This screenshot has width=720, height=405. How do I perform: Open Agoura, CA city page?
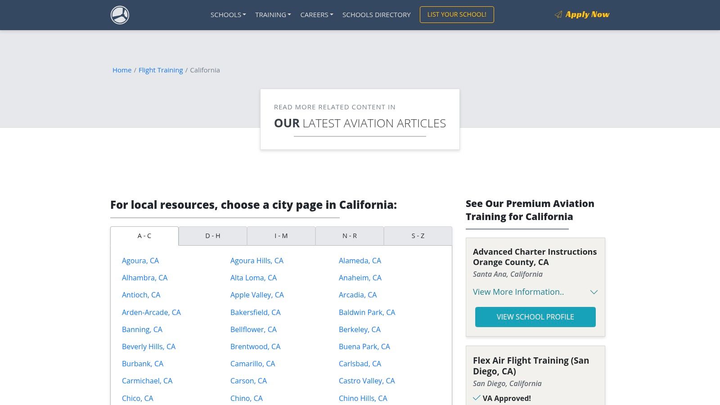tap(140, 261)
